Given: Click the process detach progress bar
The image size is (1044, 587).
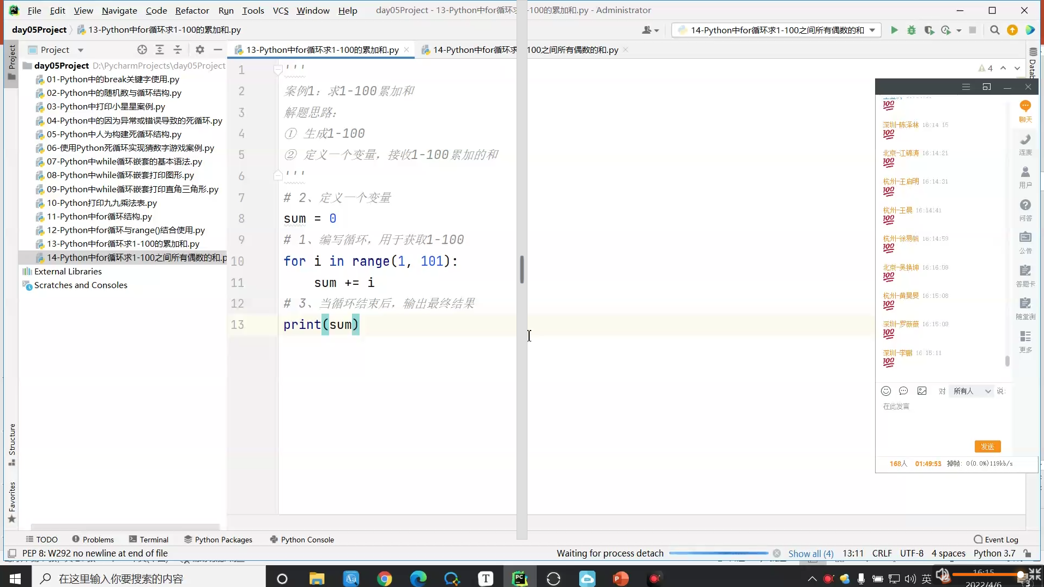Looking at the screenshot, I should tap(718, 553).
